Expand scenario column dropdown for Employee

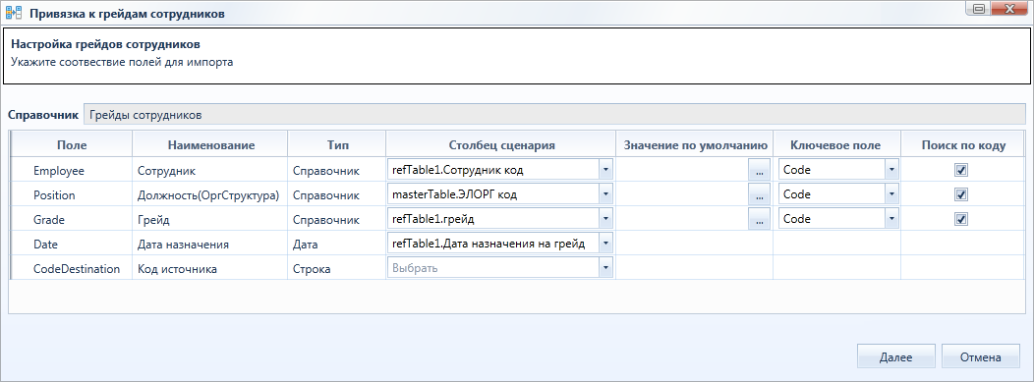coord(606,170)
